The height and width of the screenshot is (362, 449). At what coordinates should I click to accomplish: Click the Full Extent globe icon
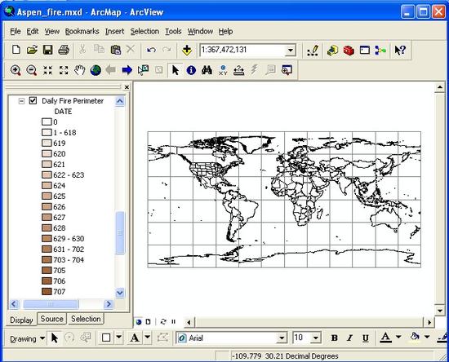(96, 70)
